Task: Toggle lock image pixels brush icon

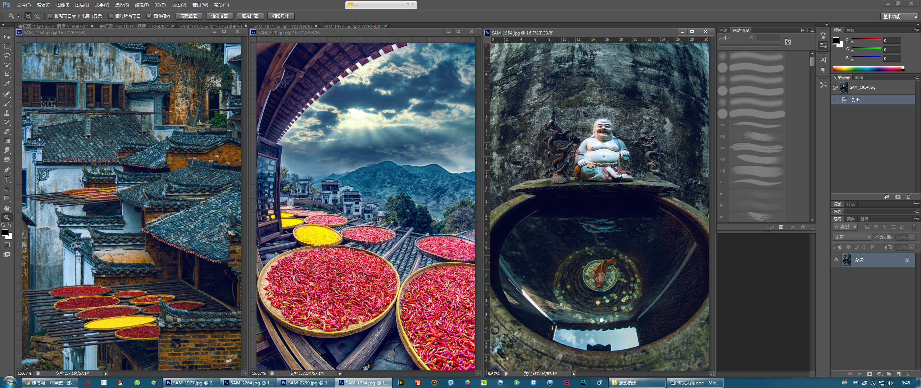Action: [857, 247]
